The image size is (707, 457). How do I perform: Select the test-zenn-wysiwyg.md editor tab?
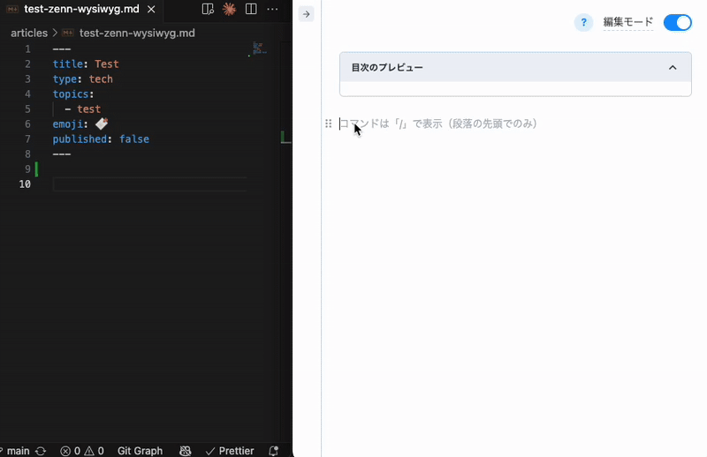point(81,9)
